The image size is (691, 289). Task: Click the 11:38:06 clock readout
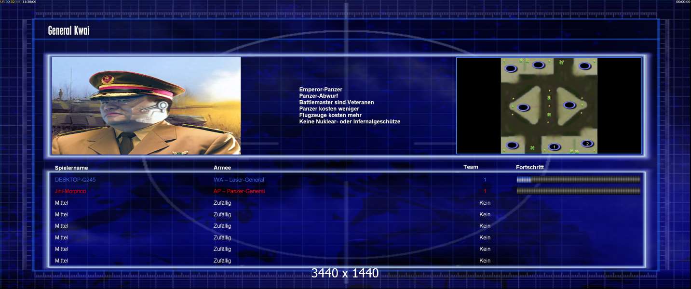point(29,2)
